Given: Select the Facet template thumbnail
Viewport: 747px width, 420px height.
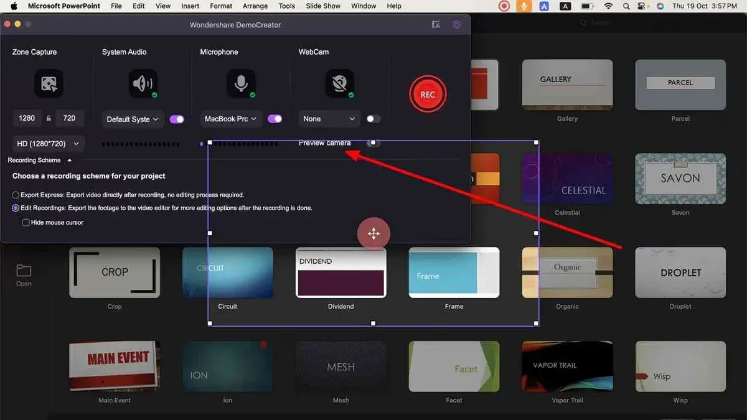Looking at the screenshot, I should pos(454,366).
